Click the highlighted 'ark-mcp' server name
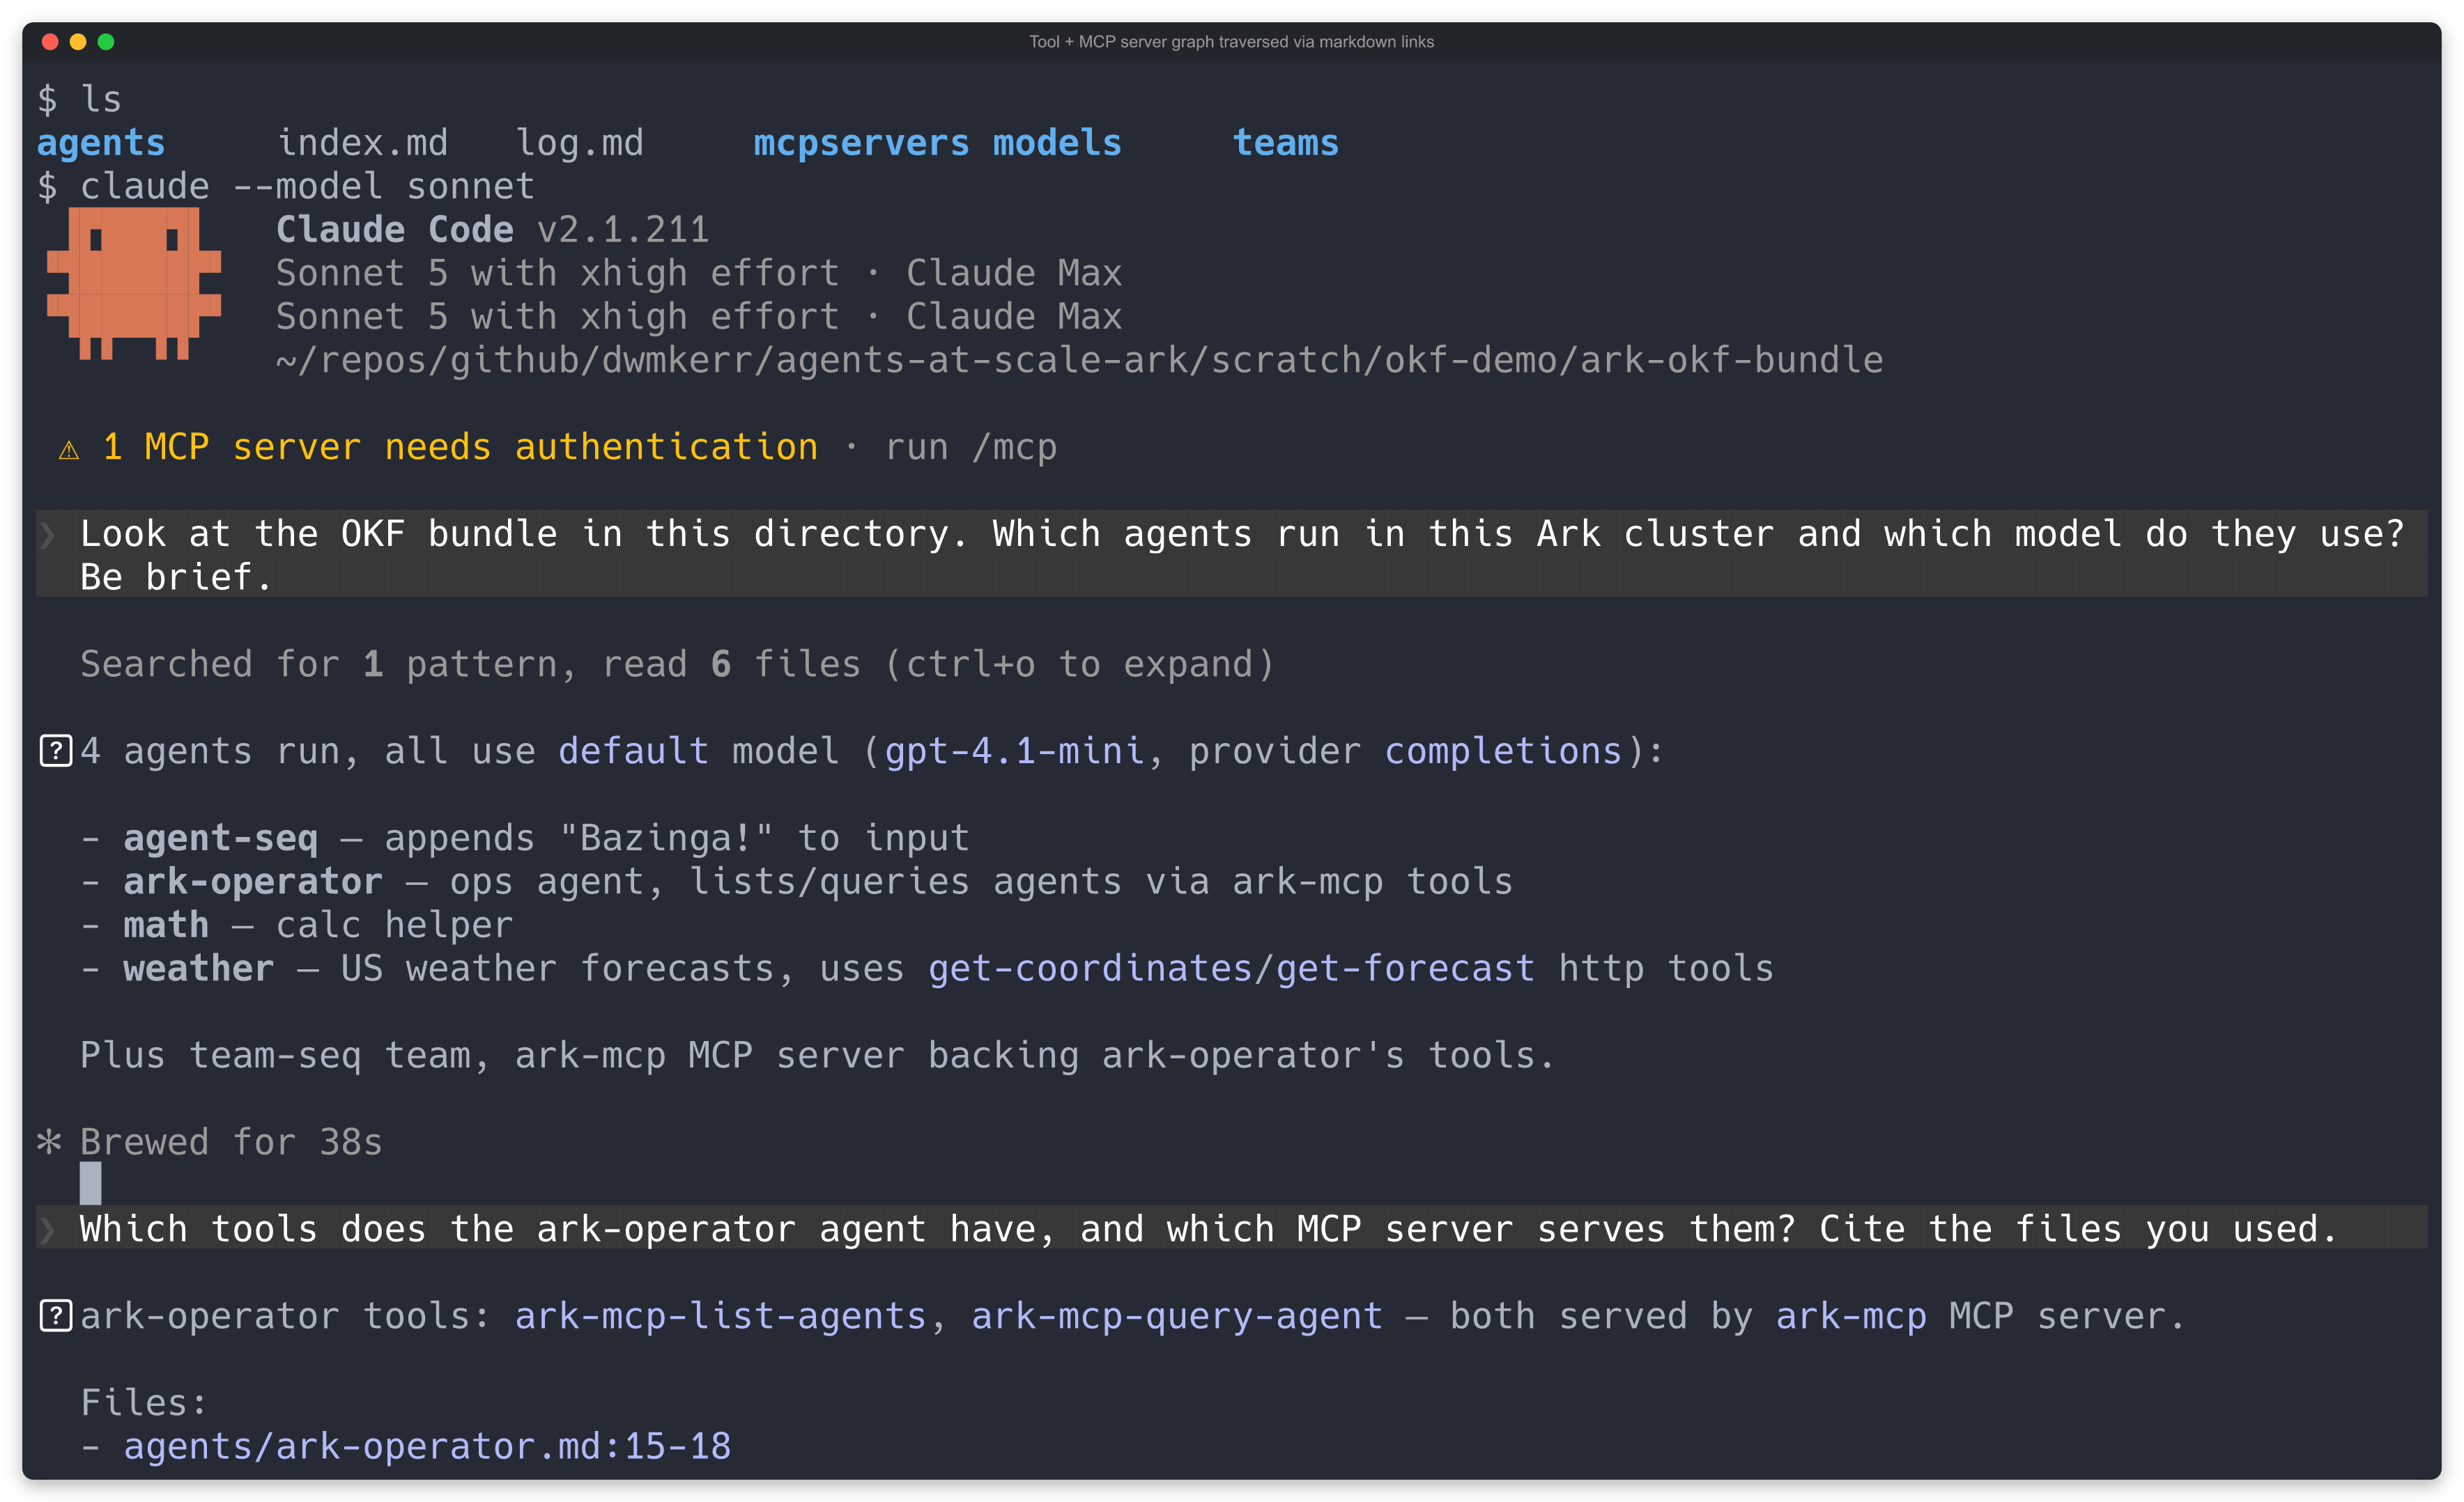 point(1851,1316)
